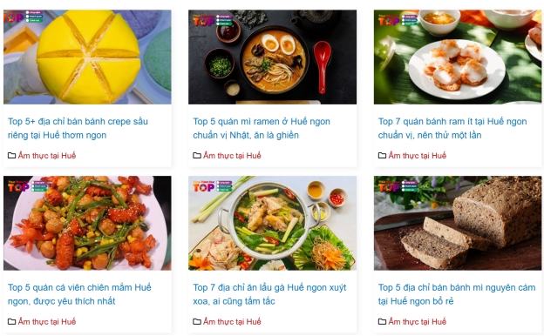Click the folder icon under the cá viên chiên article
The image size is (544, 336).
click(x=12, y=321)
